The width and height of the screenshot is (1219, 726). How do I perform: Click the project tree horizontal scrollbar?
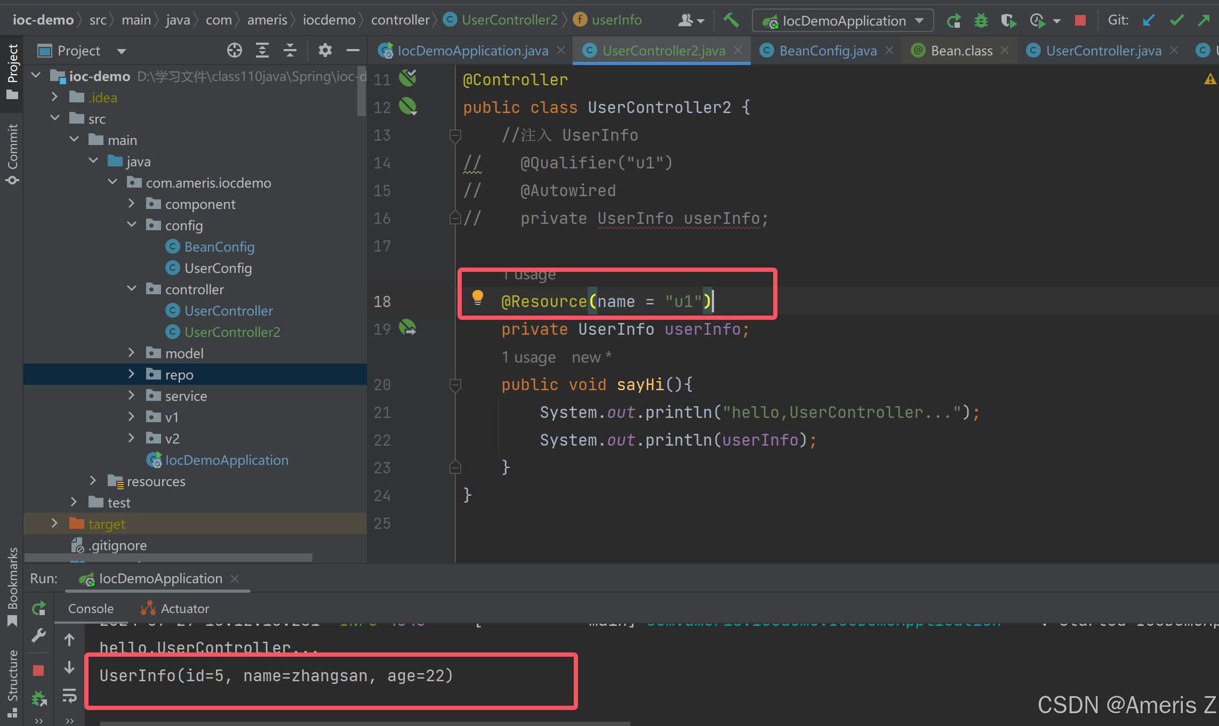(x=168, y=558)
